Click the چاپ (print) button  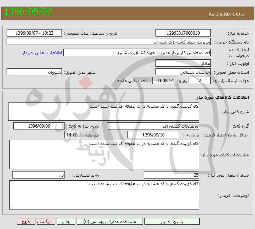66,221
